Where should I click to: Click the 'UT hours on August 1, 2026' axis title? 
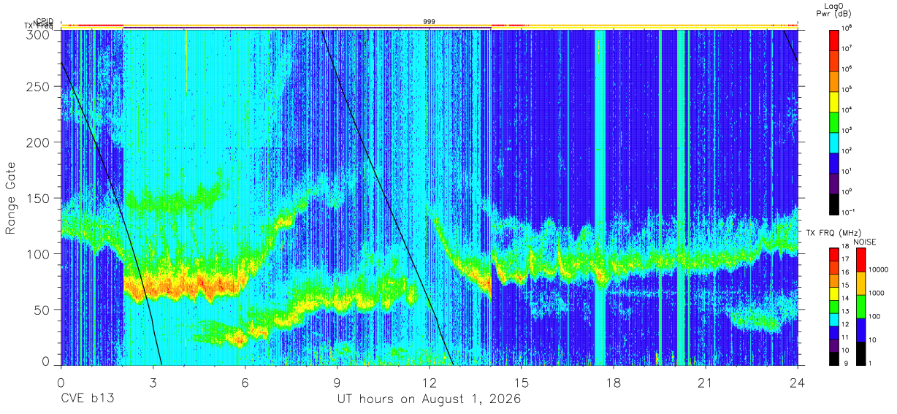tap(429, 399)
